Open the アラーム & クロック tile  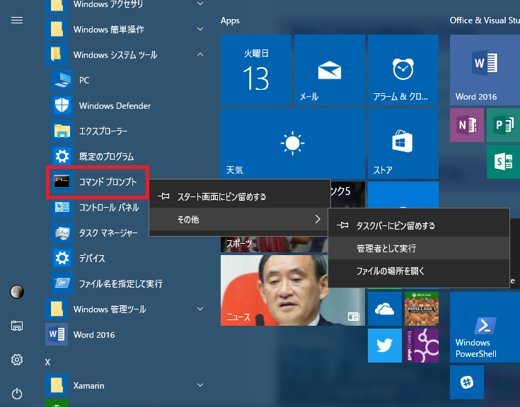(x=403, y=70)
